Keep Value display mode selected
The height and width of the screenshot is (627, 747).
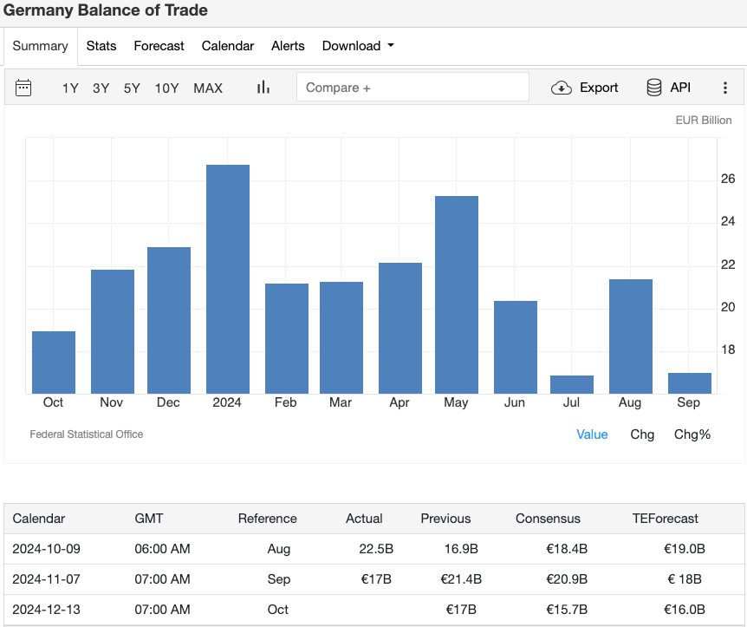pos(592,434)
